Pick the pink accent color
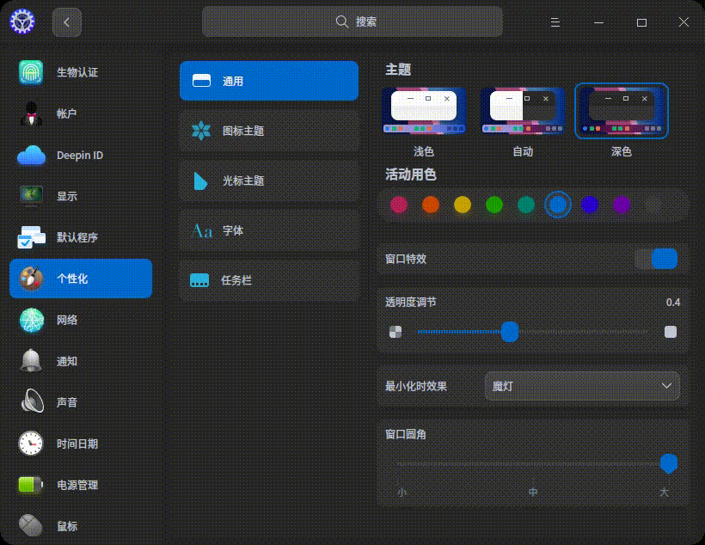 pyautogui.click(x=399, y=205)
